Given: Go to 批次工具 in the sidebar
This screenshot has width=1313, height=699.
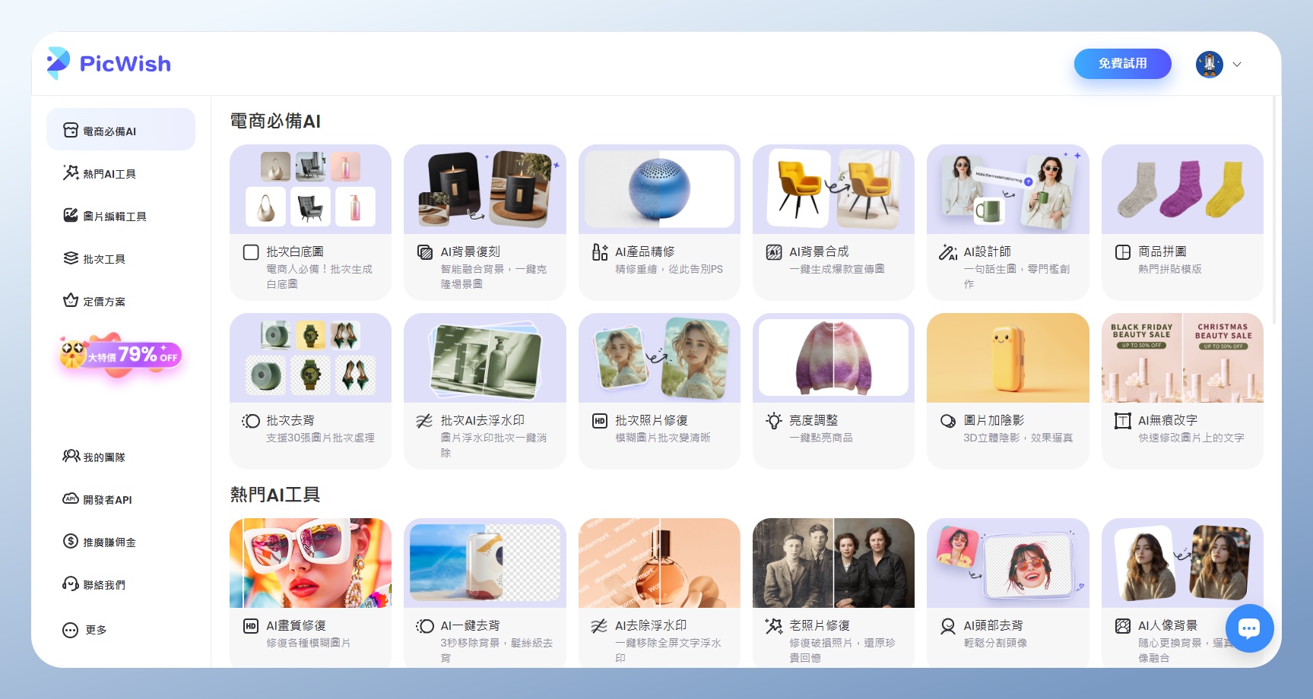Looking at the screenshot, I should coord(94,259).
